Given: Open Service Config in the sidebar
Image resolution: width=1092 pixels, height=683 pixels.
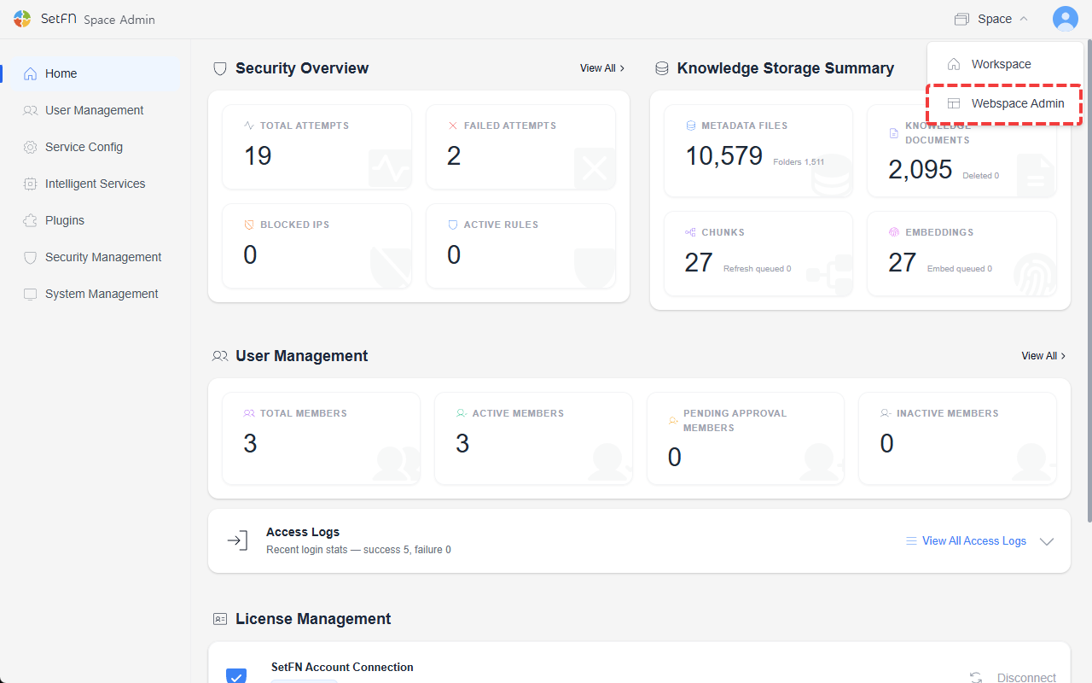Looking at the screenshot, I should coord(96,147).
